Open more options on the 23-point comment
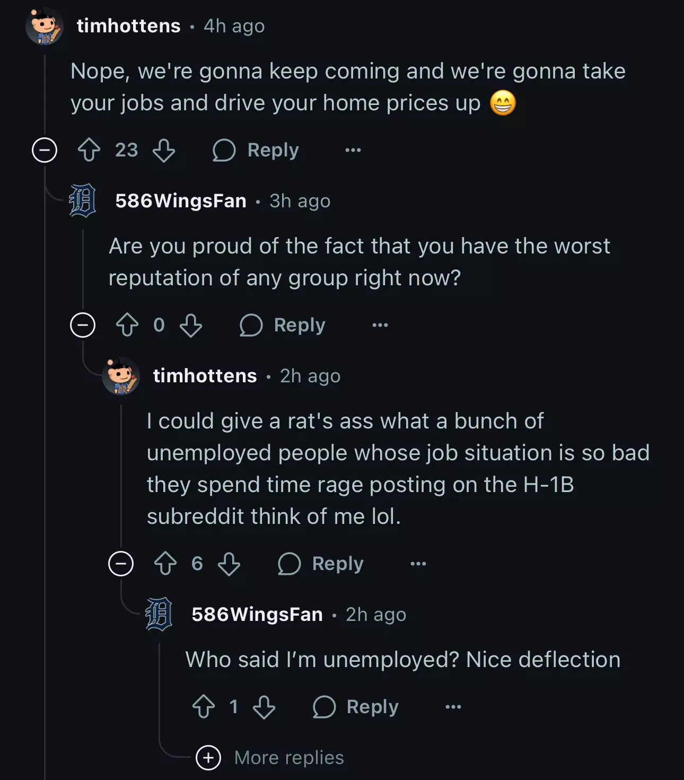684x780 pixels. tap(353, 150)
